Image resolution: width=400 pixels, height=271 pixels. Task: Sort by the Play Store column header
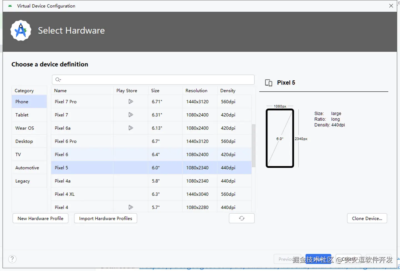click(x=131, y=91)
